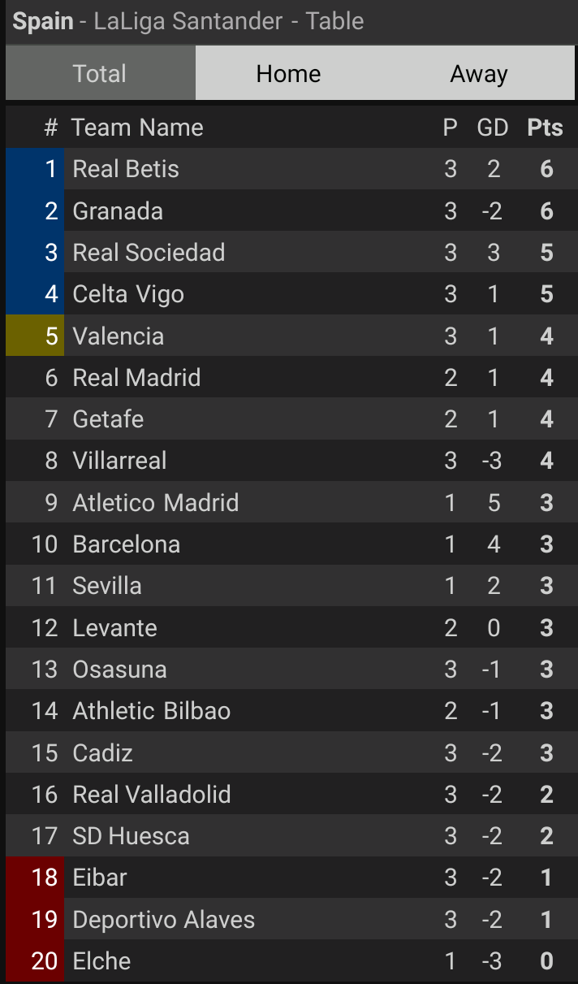
Task: Click the Team Name column header
Action: (137, 128)
